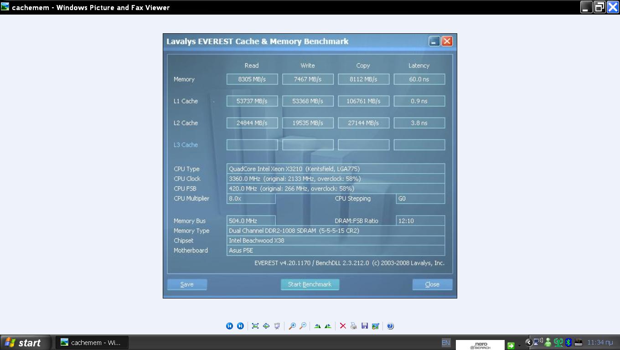Click the DRAM:FSB Ratio value 12:10
620x350 pixels.
point(420,221)
